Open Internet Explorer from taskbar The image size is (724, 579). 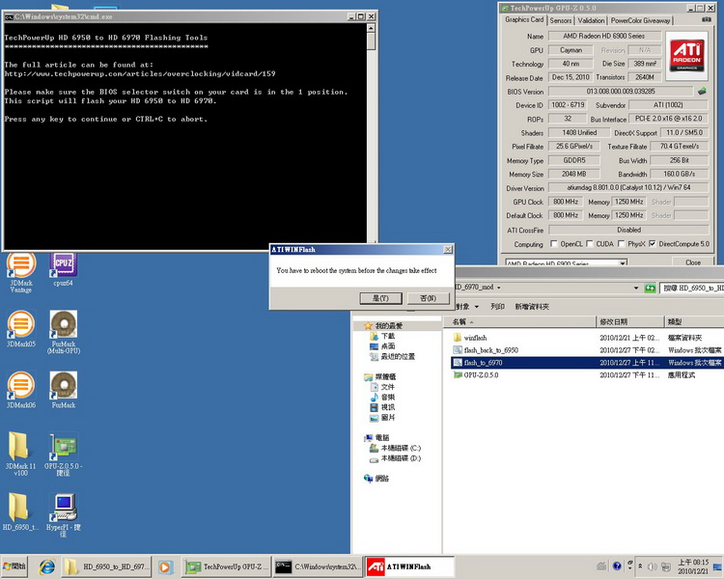(46, 566)
